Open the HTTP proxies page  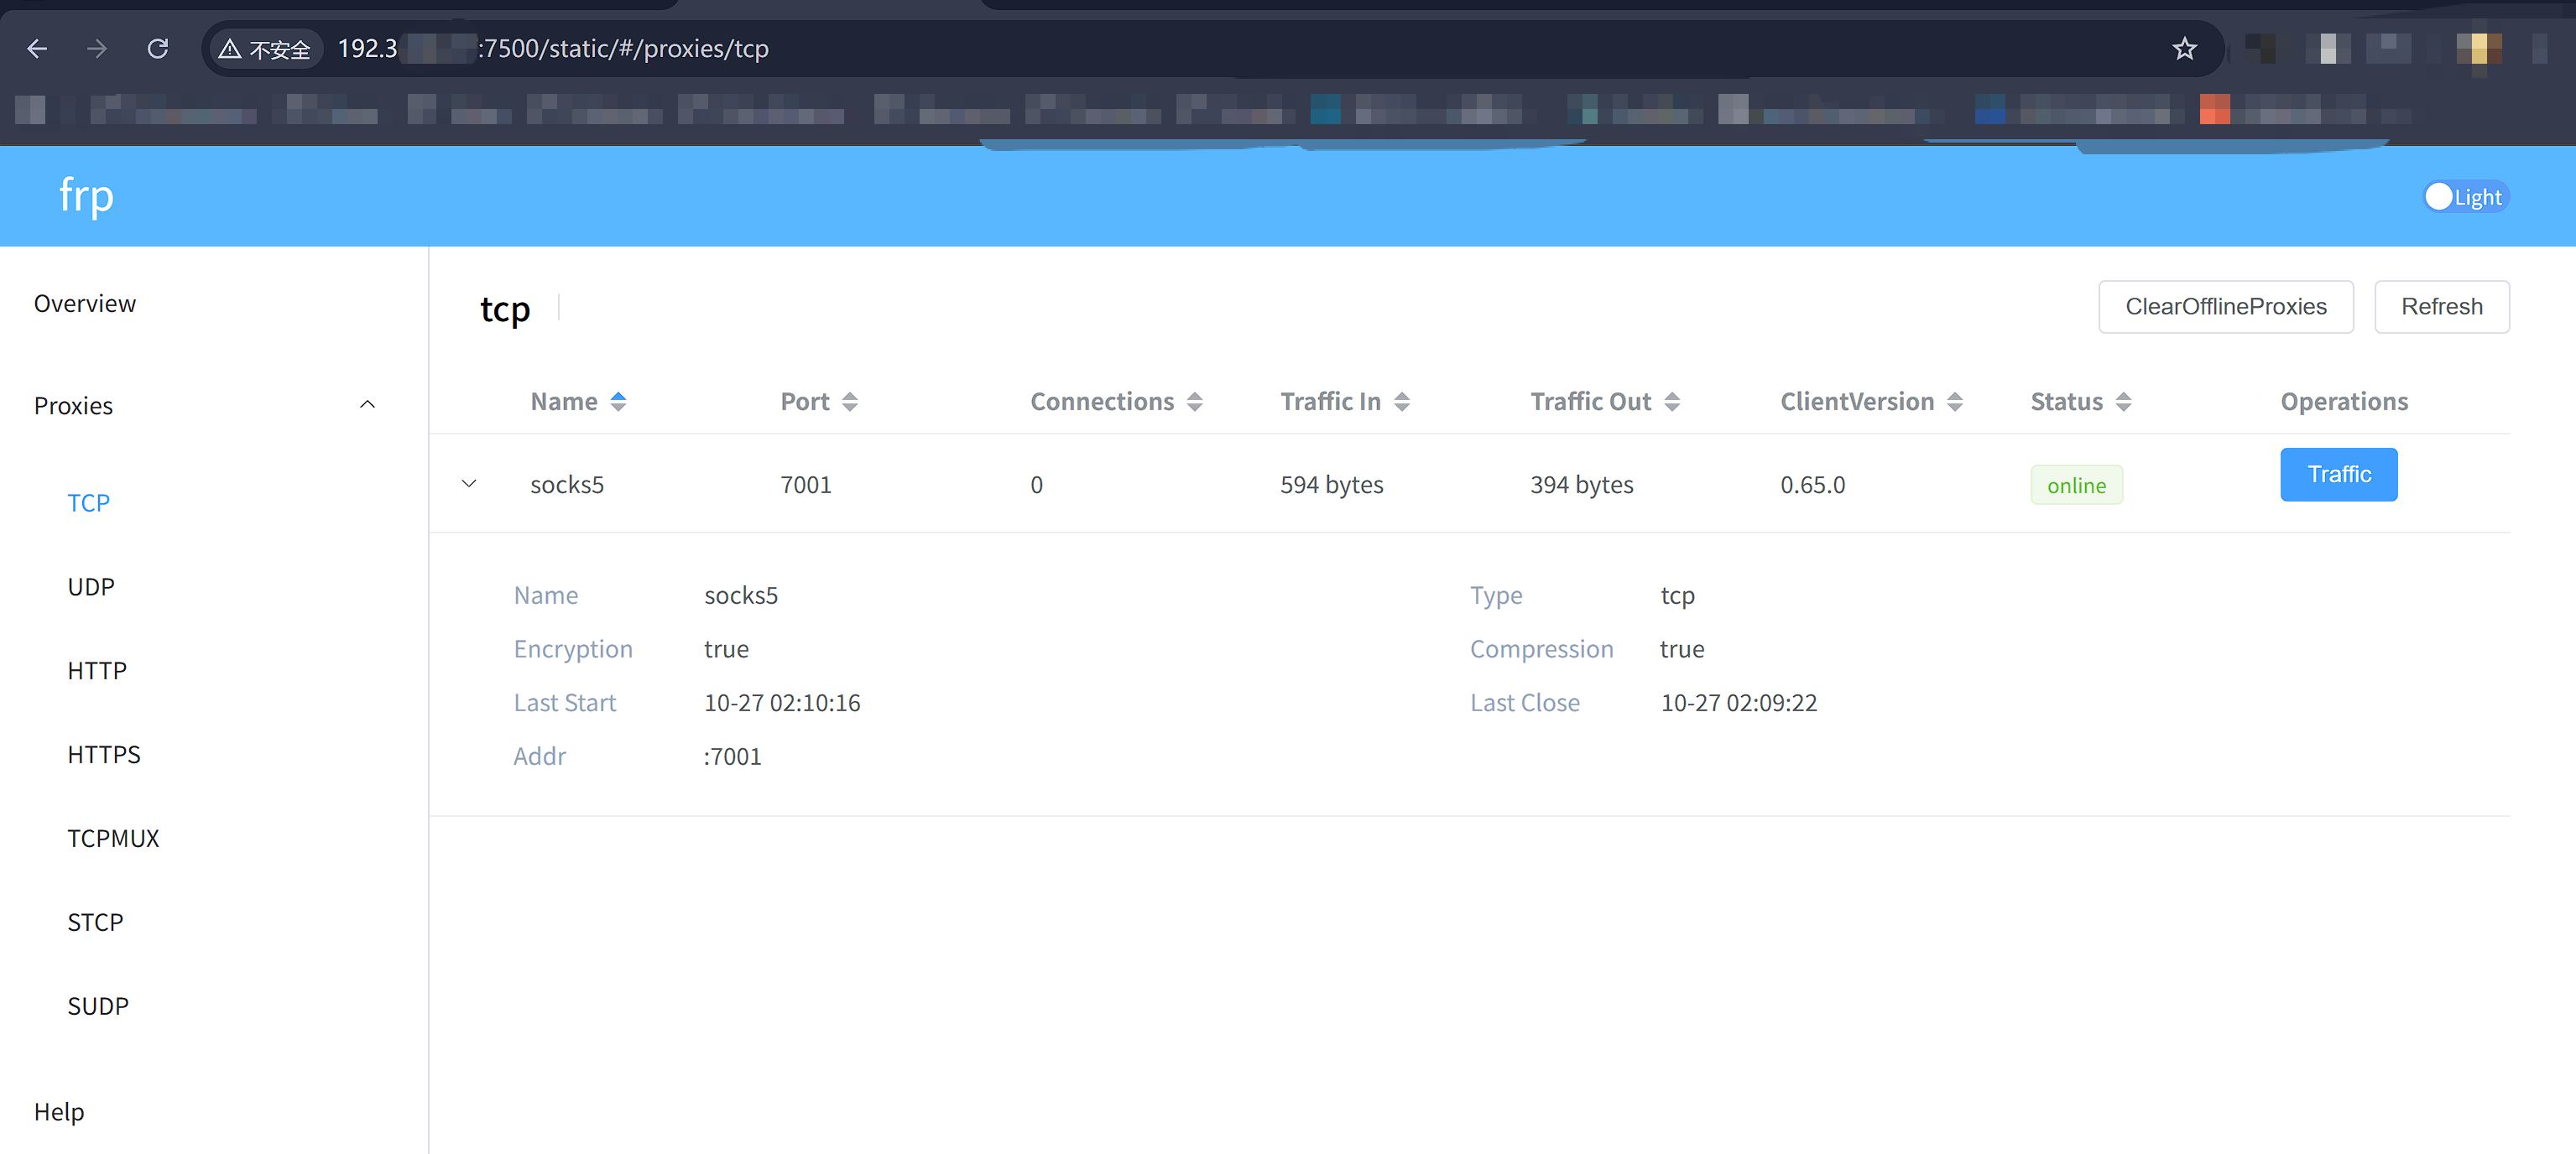tap(97, 670)
